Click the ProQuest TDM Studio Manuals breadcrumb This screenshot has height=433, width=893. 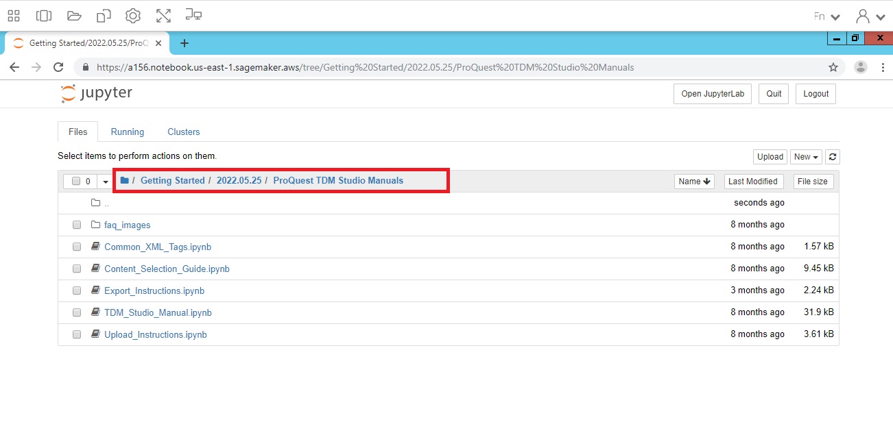click(338, 181)
